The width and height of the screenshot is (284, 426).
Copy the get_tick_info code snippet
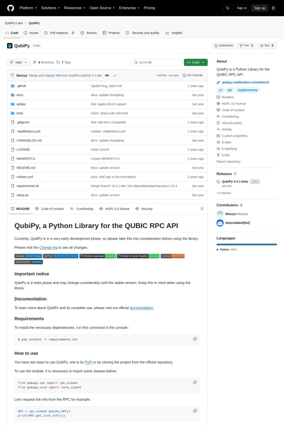coord(195,410)
